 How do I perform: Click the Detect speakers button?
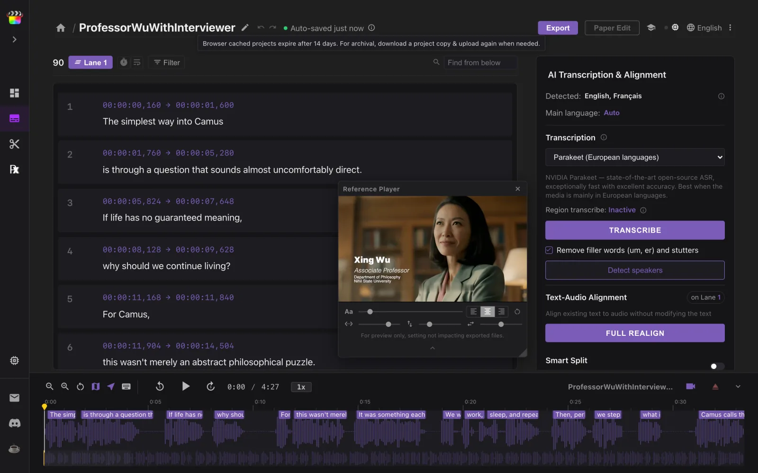(x=635, y=270)
